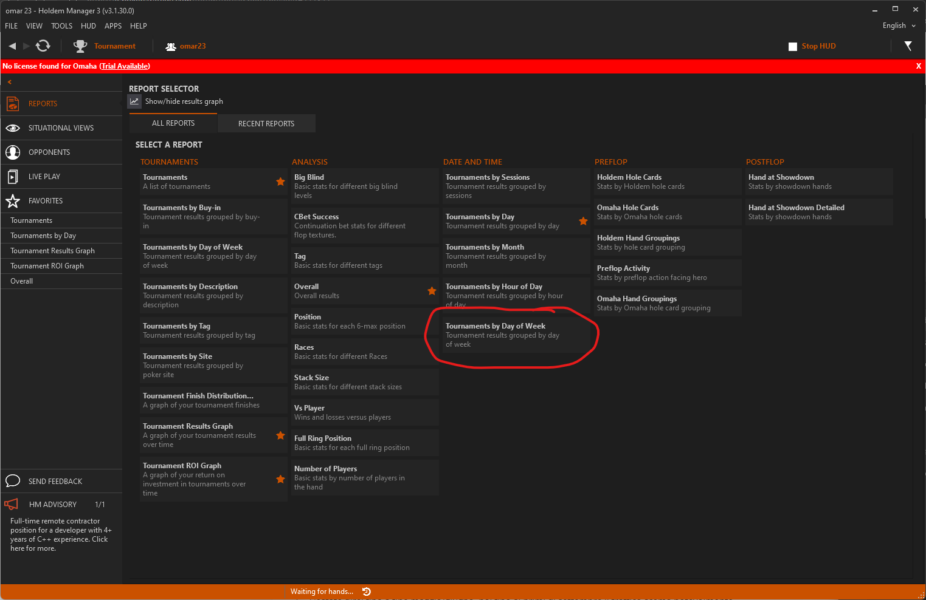Open the Tournaments by Buy-in report
The image size is (926, 600).
click(x=213, y=217)
